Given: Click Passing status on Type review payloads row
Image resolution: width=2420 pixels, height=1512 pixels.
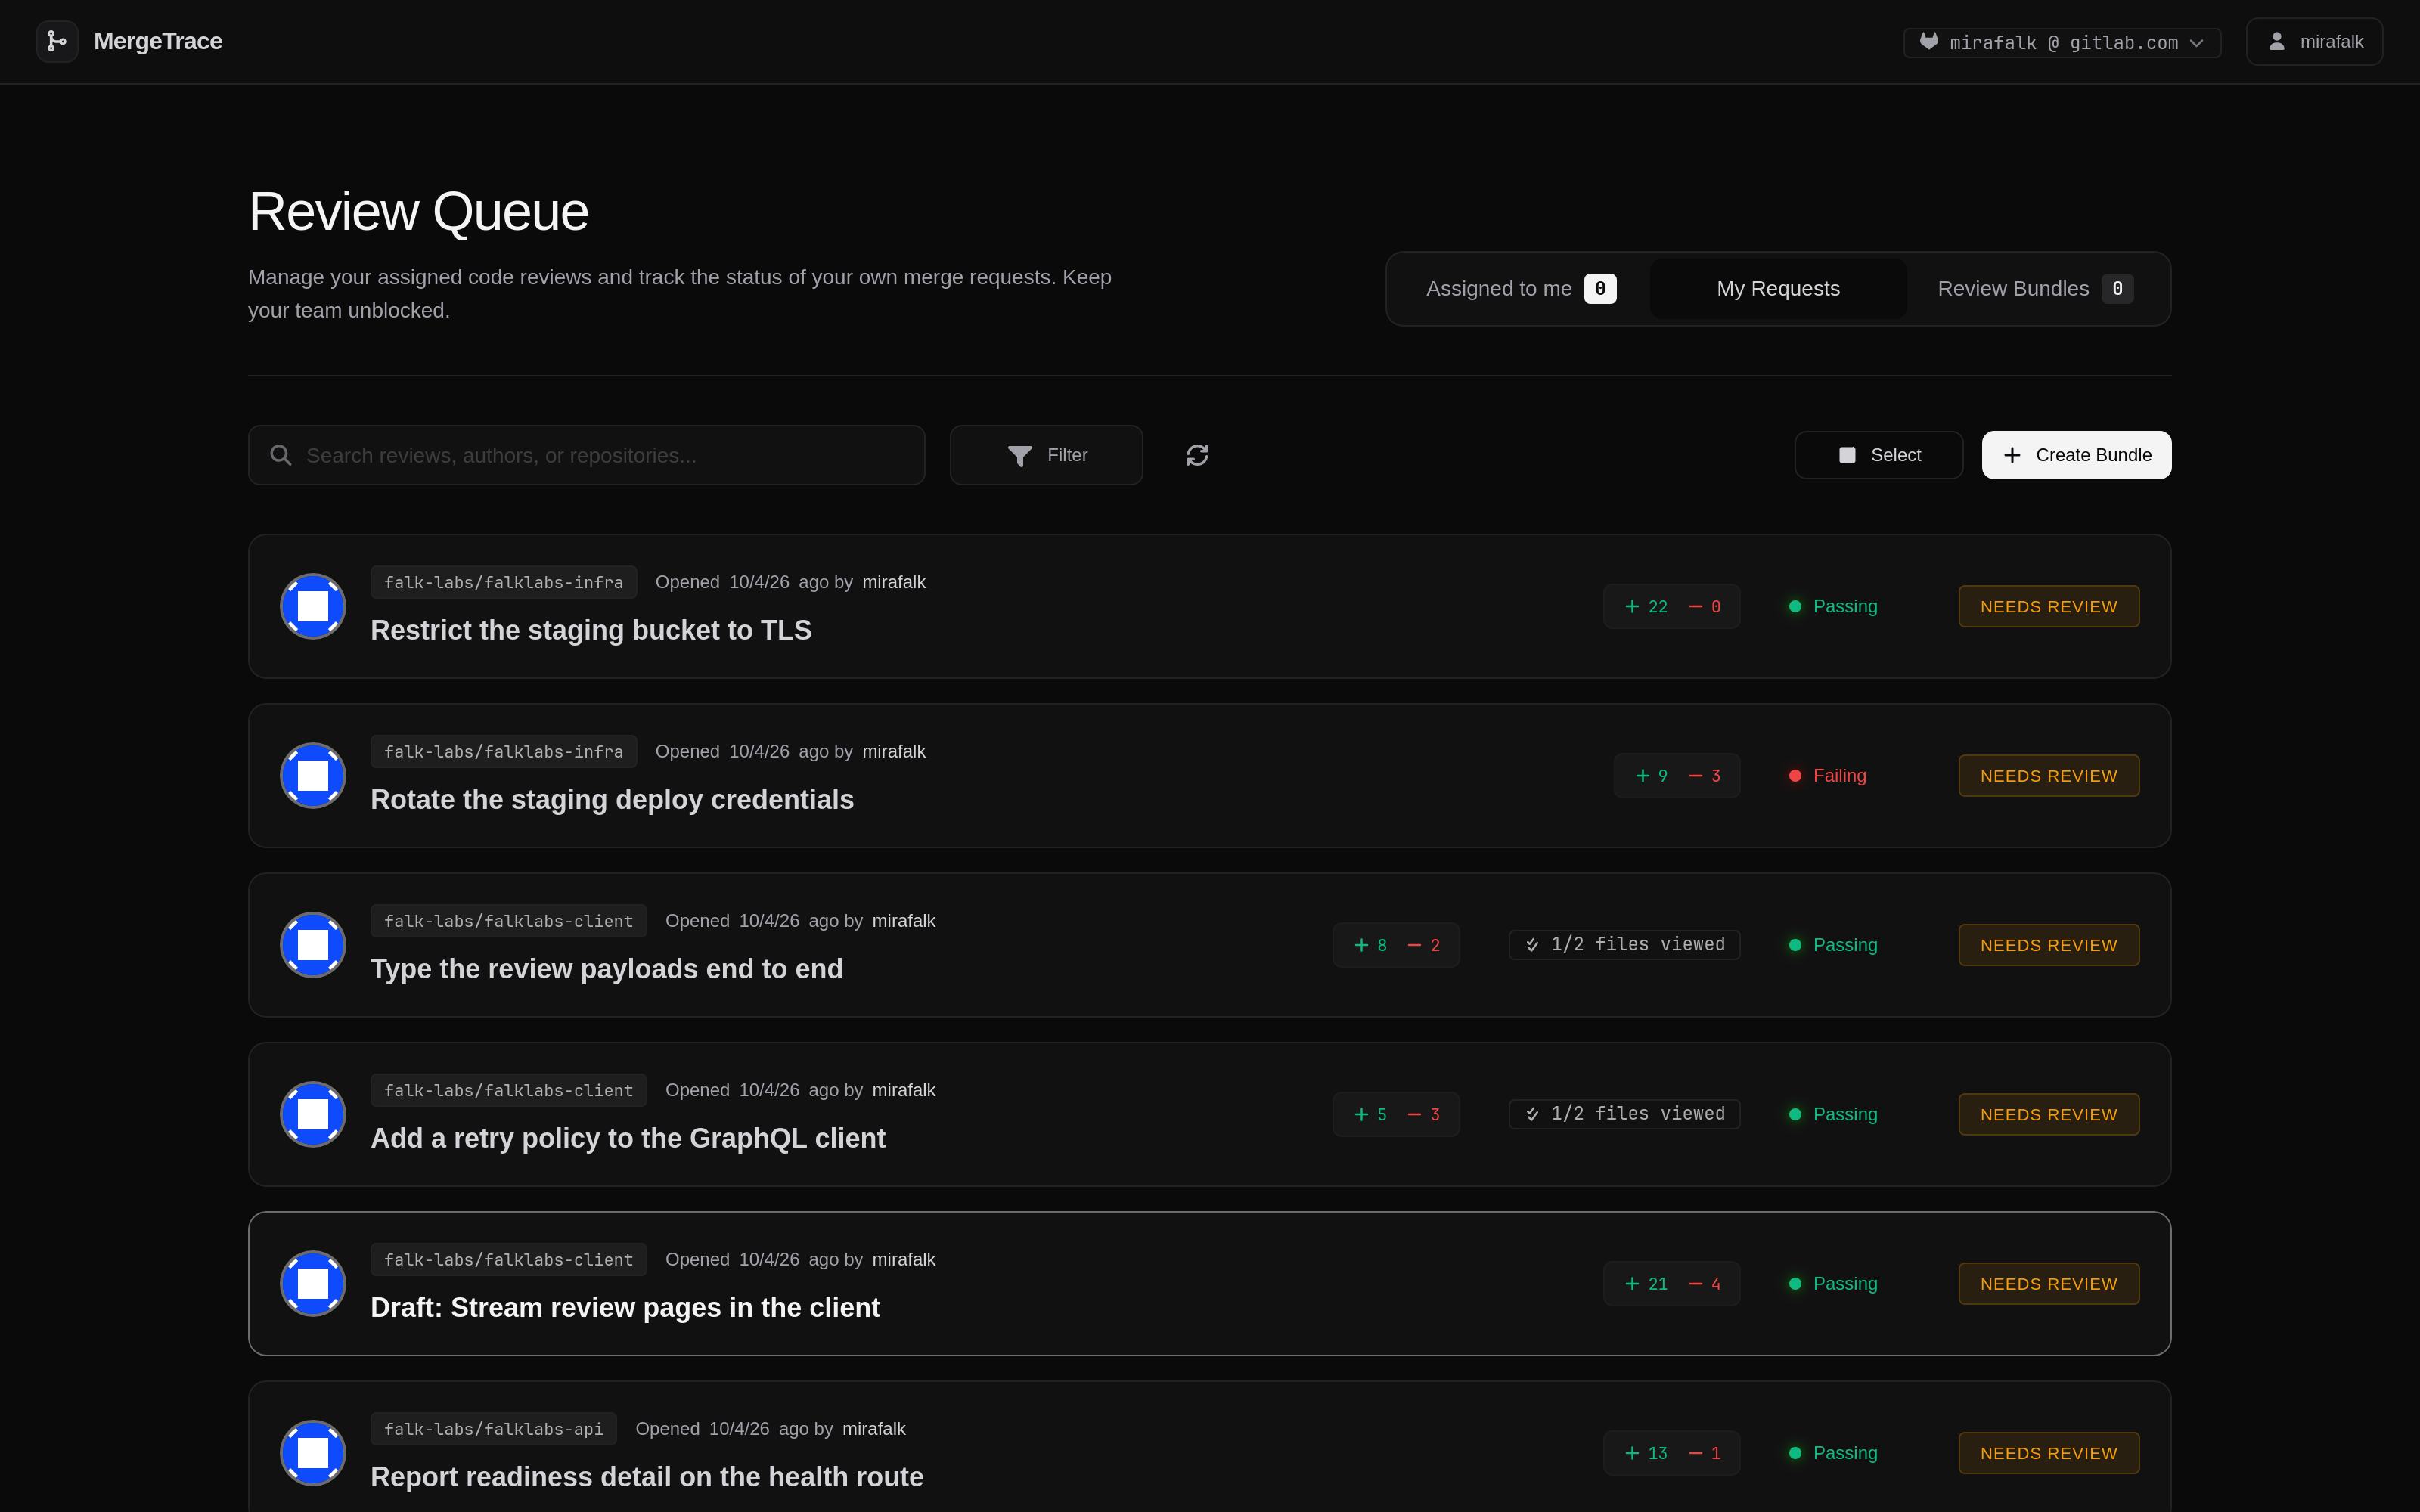Looking at the screenshot, I should pos(1833,945).
